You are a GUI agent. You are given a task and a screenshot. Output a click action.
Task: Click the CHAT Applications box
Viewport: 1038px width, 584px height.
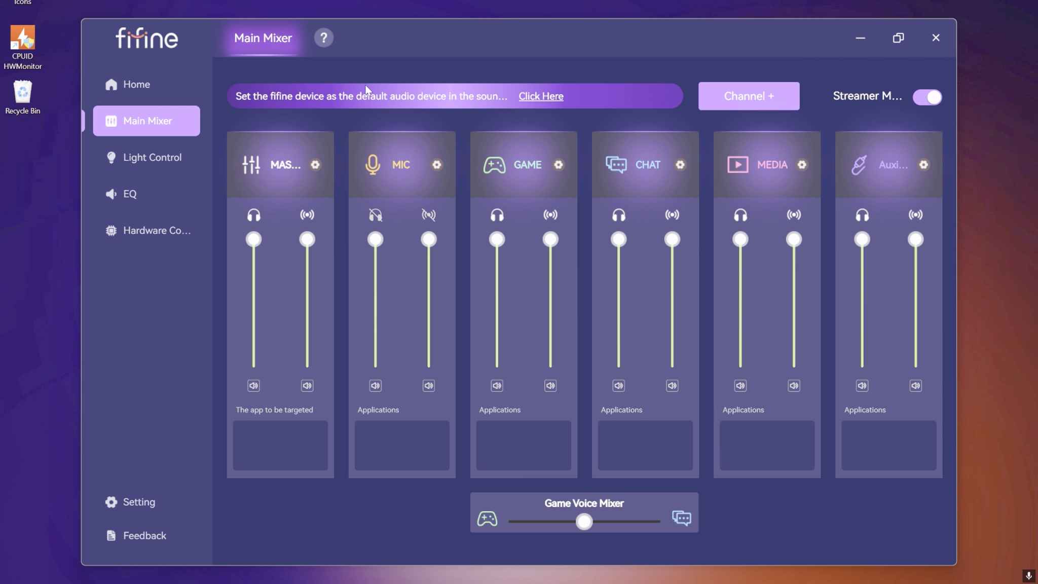pos(645,445)
